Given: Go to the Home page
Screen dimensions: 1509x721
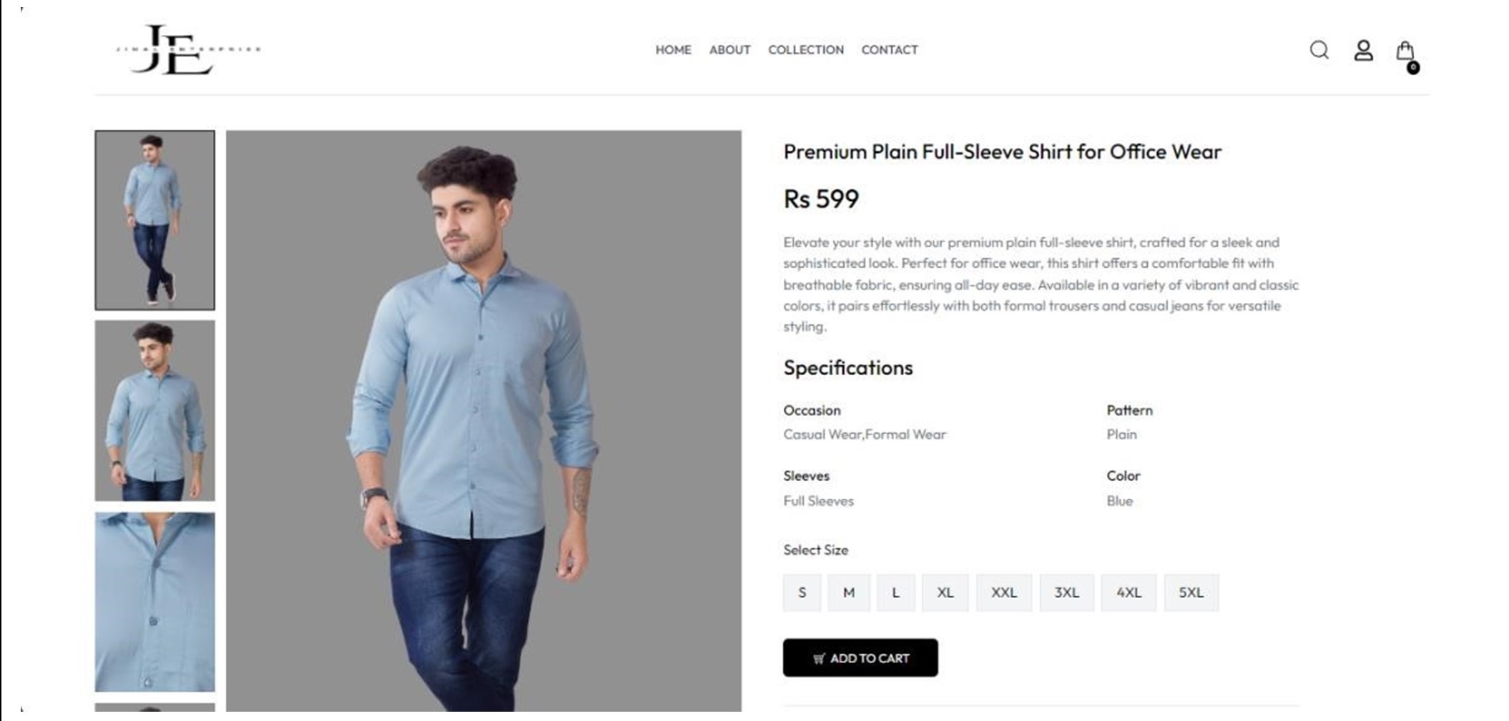Looking at the screenshot, I should [x=673, y=50].
